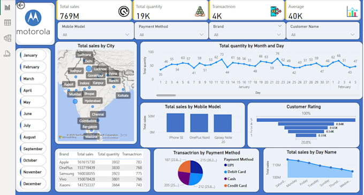Switch to the Table view icon
The image size is (364, 195).
click(x=7, y=22)
